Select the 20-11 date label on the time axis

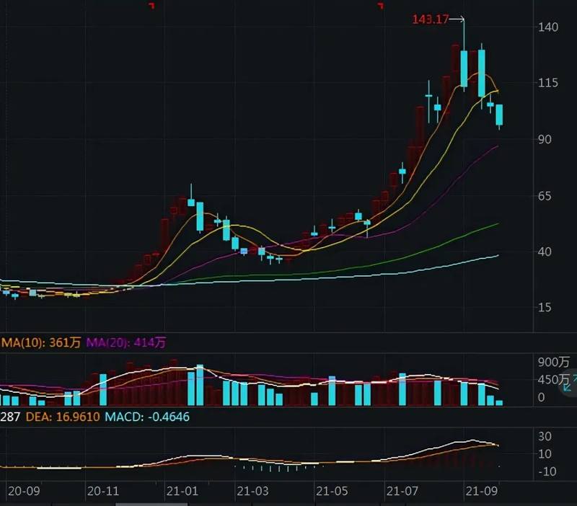tap(103, 491)
